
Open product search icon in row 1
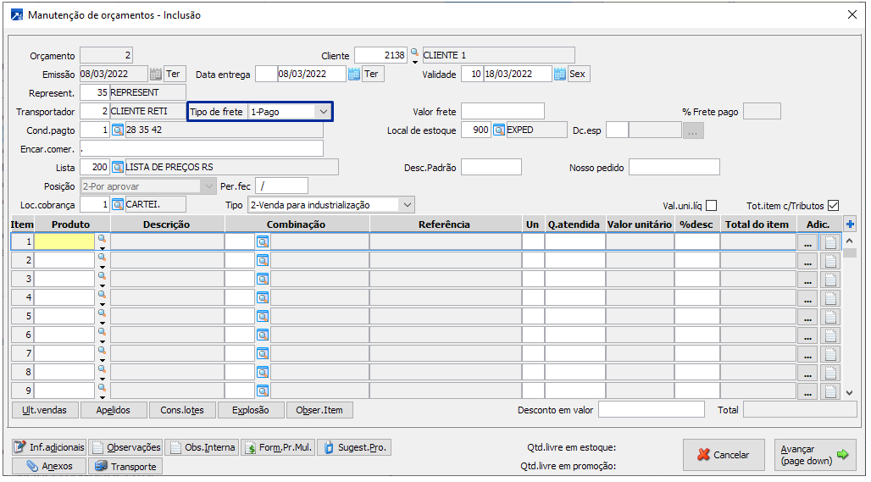[x=103, y=240]
